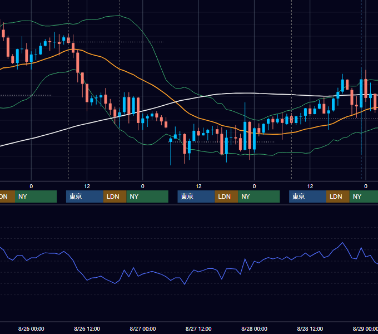The image size is (378, 334).
Task: Click the 8/28 12:00 date label
Action: (x=310, y=328)
